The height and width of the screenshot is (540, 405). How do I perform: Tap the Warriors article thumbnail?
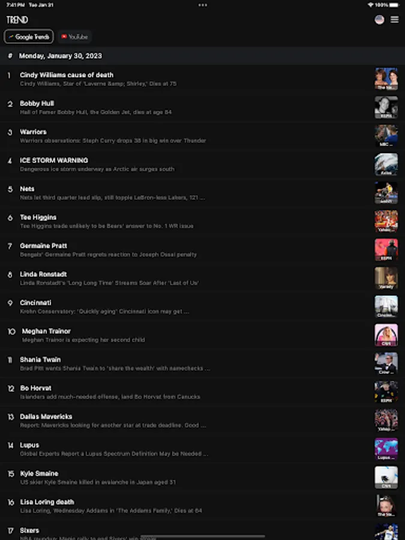tap(386, 136)
